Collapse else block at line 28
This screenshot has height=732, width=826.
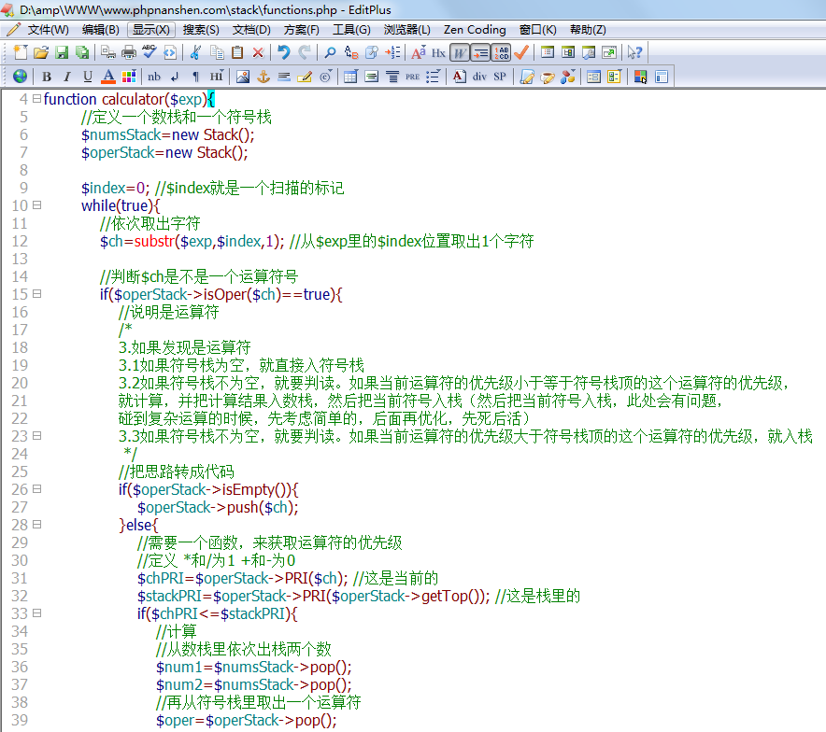[x=36, y=524]
